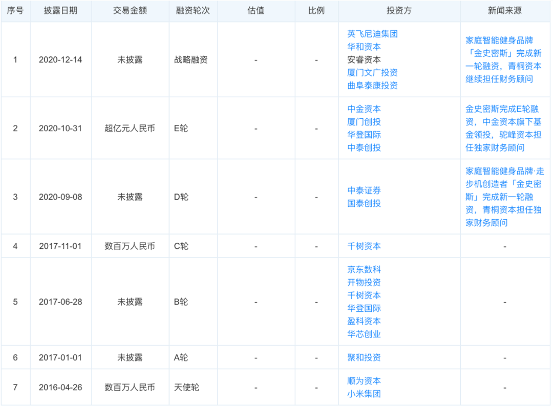
Task: Select date cell 2017-11-01
Action: 60,246
